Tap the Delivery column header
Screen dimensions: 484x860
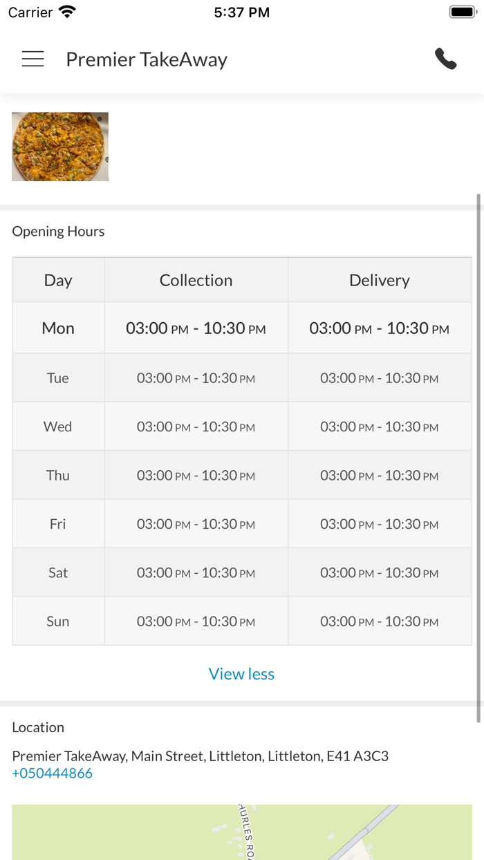tap(379, 279)
